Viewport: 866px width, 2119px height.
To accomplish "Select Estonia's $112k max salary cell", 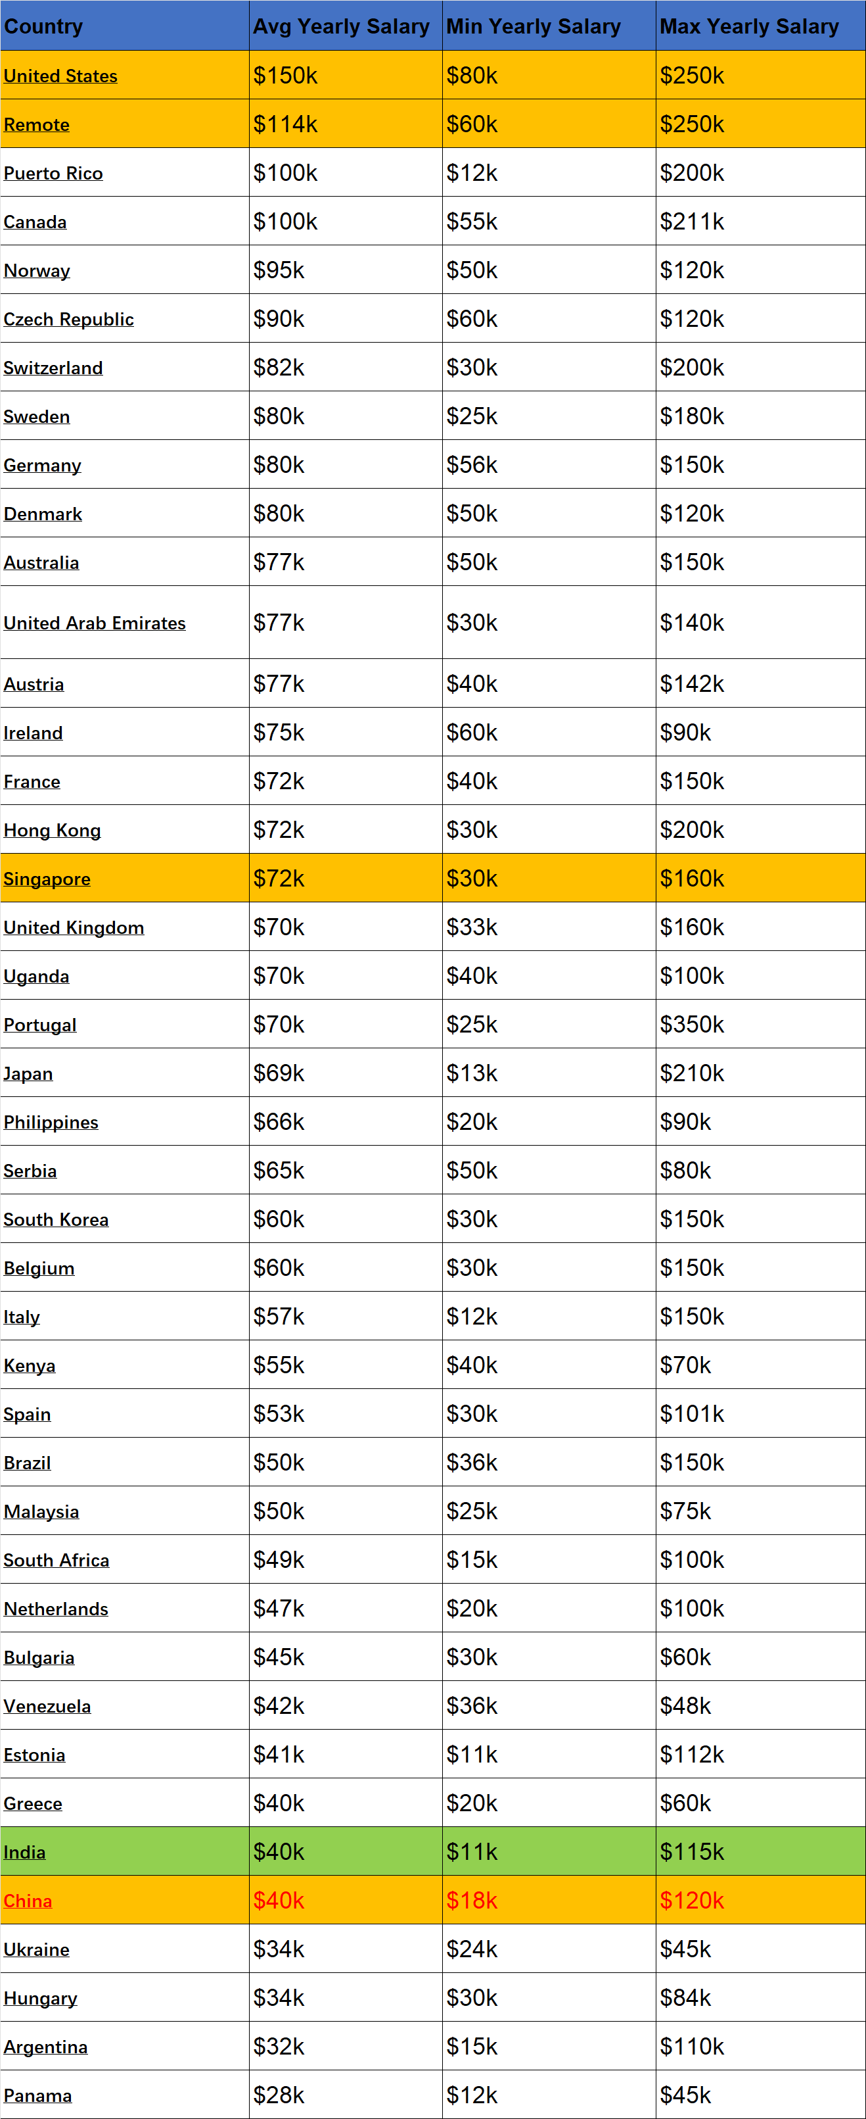I will [x=760, y=1755].
